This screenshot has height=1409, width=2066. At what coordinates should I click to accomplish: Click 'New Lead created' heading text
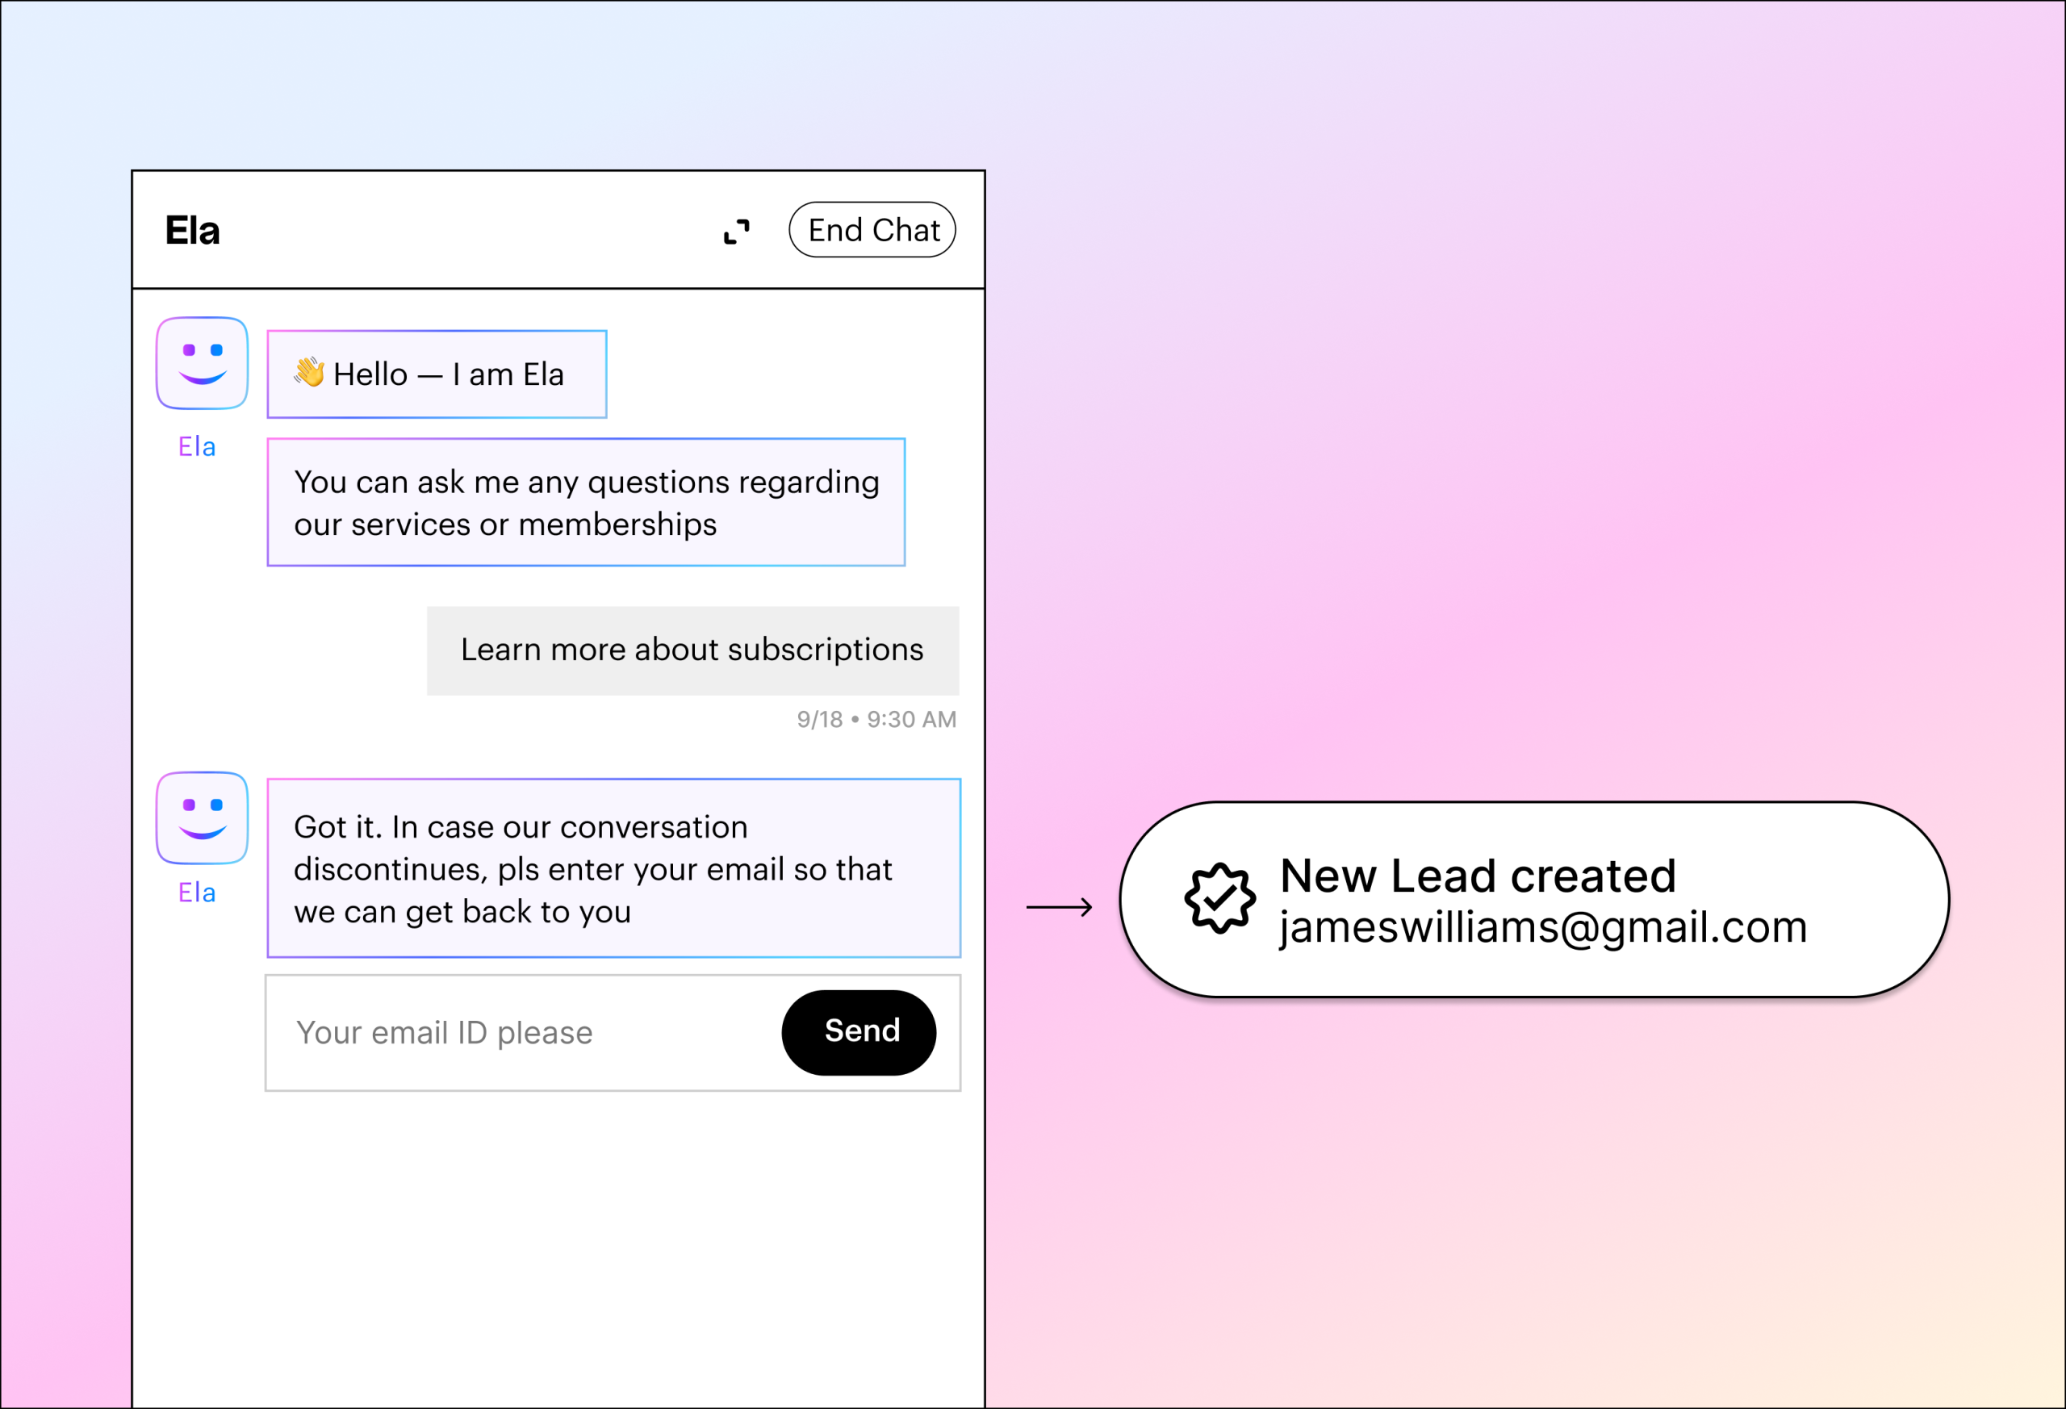point(1478,876)
